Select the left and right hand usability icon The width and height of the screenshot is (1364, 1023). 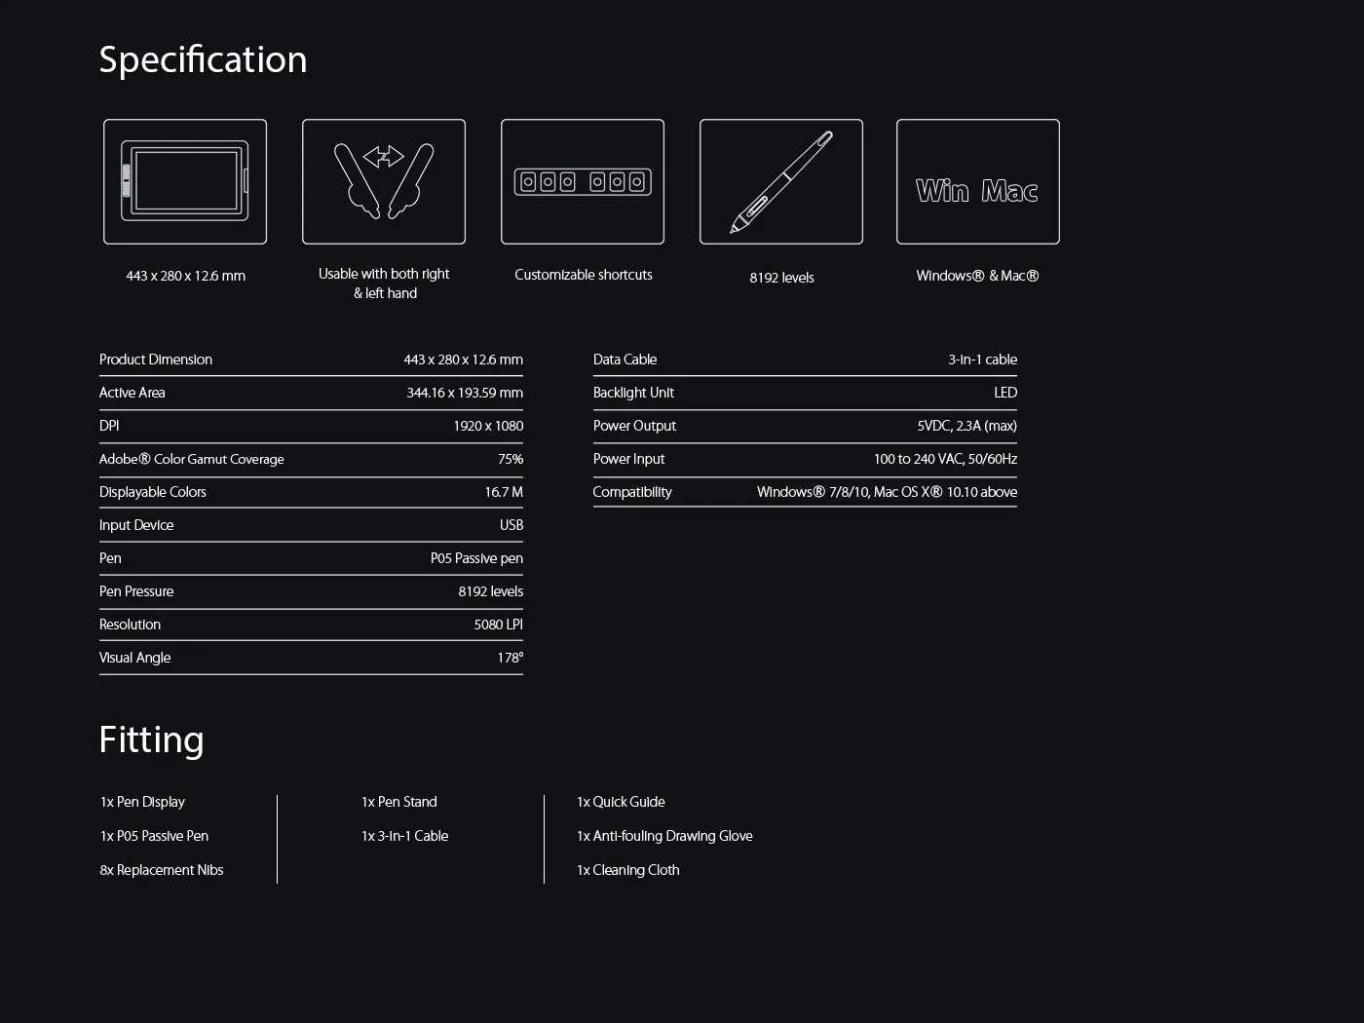(x=383, y=181)
